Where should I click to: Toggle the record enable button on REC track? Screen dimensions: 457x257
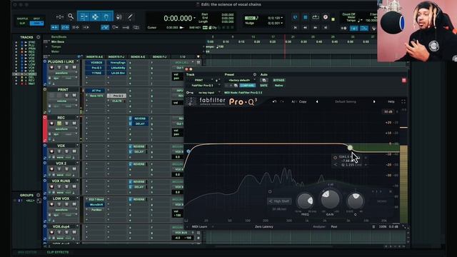point(52,124)
